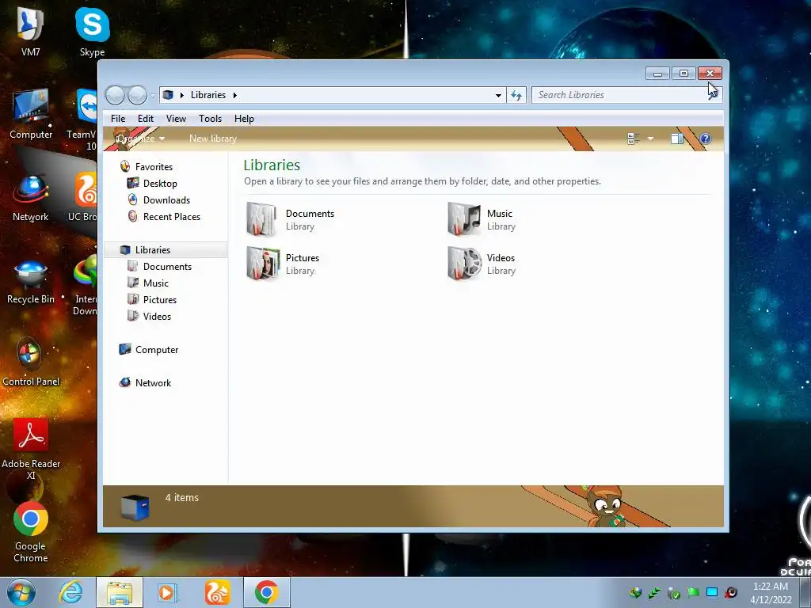Open the Recycle Bin desktop icon
Screen dimensions: 811x608
pyautogui.click(x=31, y=280)
